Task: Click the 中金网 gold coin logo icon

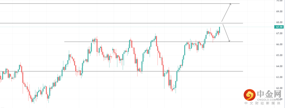Action: tap(249, 95)
